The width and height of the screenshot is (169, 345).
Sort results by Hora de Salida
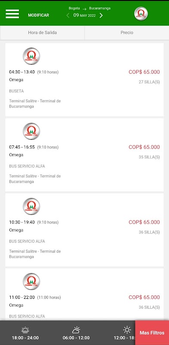point(43,33)
